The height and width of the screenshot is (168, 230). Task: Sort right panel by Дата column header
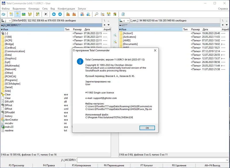211,29
